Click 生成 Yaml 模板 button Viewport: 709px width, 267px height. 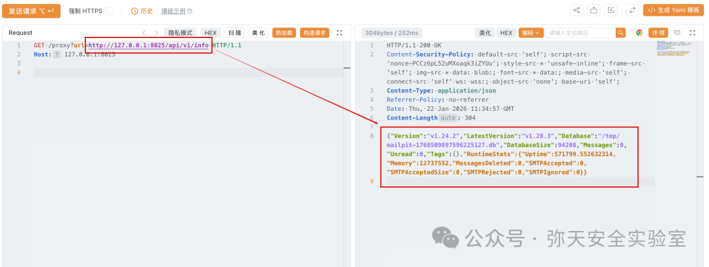click(x=674, y=10)
